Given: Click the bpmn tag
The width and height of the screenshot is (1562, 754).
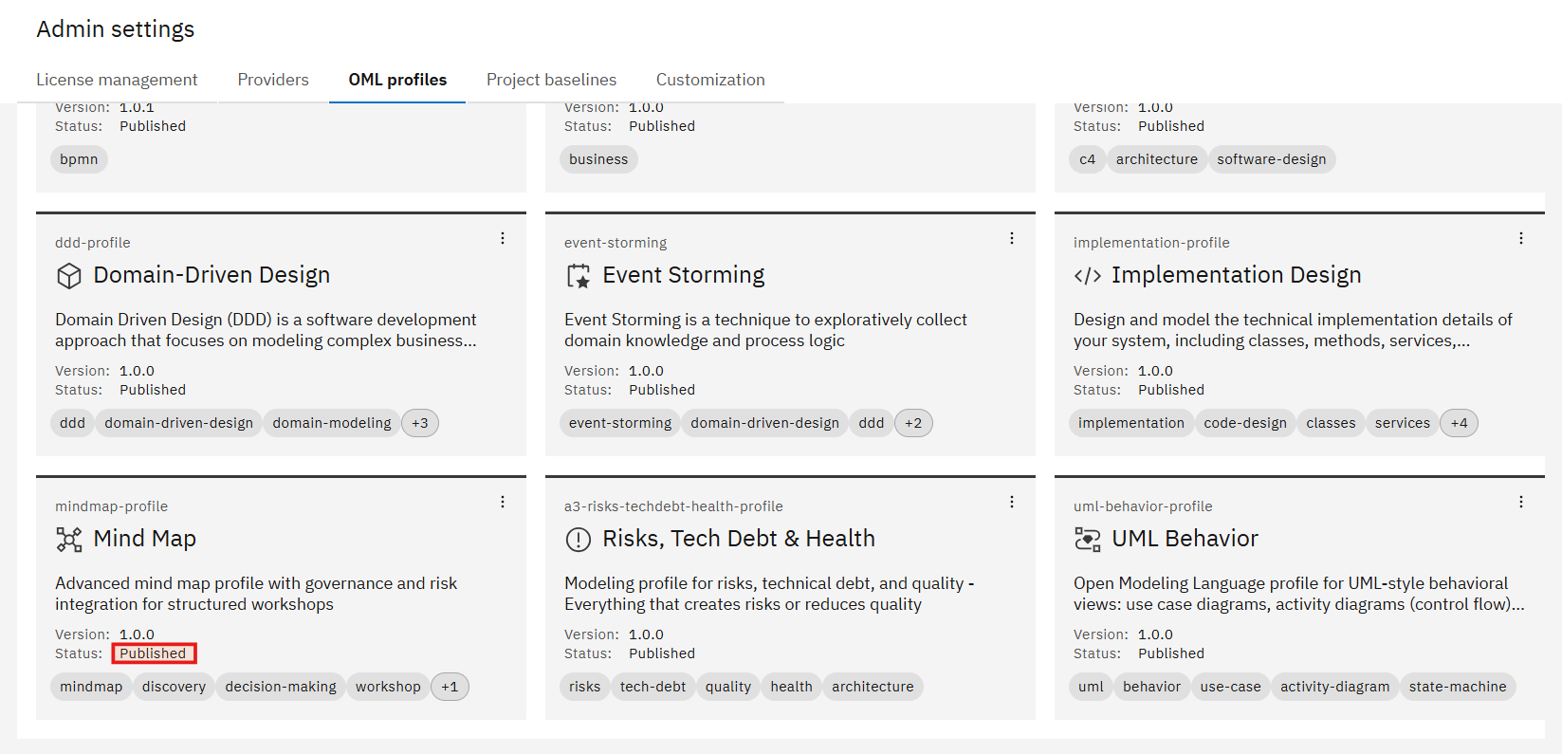Looking at the screenshot, I should (79, 159).
